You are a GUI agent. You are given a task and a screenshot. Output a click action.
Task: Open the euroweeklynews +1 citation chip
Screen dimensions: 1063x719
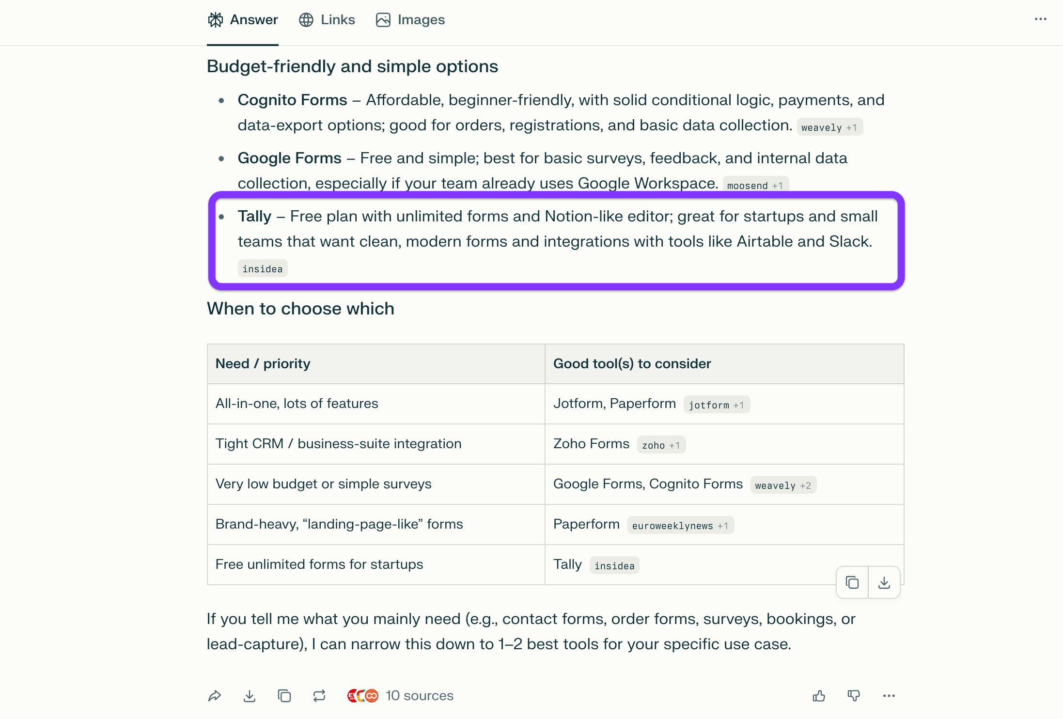point(680,526)
